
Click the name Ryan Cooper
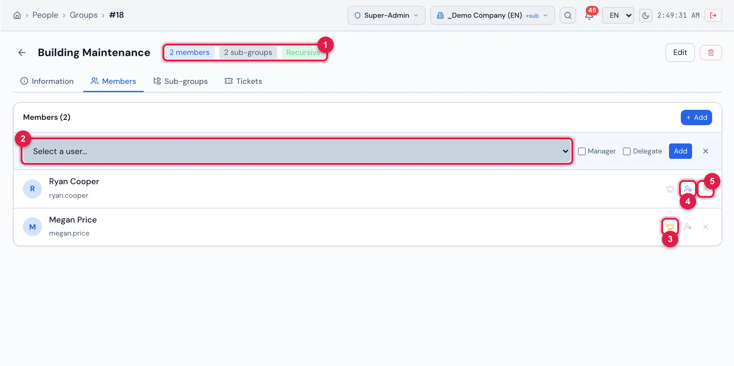pyautogui.click(x=74, y=182)
